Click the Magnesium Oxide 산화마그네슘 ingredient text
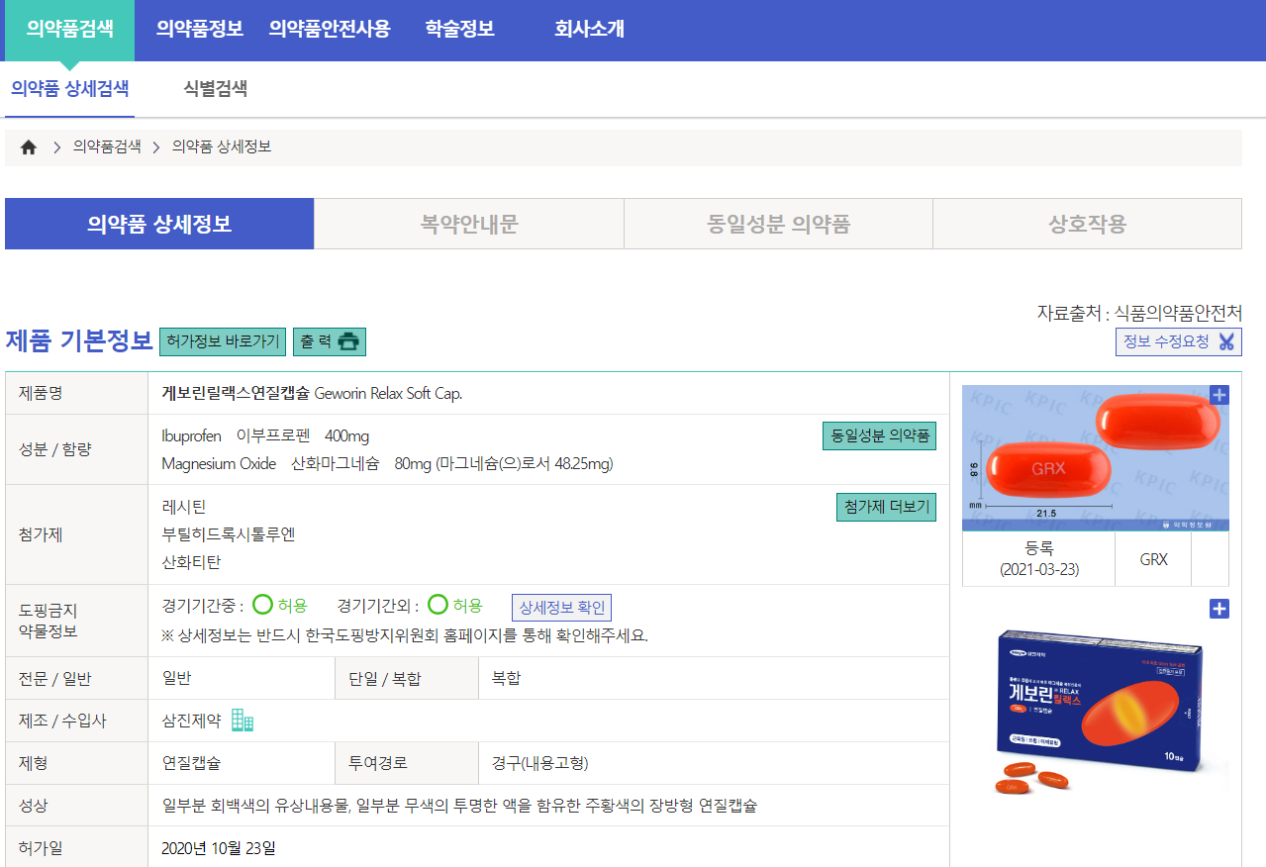Viewport: 1266px width, 867px height. 387,463
